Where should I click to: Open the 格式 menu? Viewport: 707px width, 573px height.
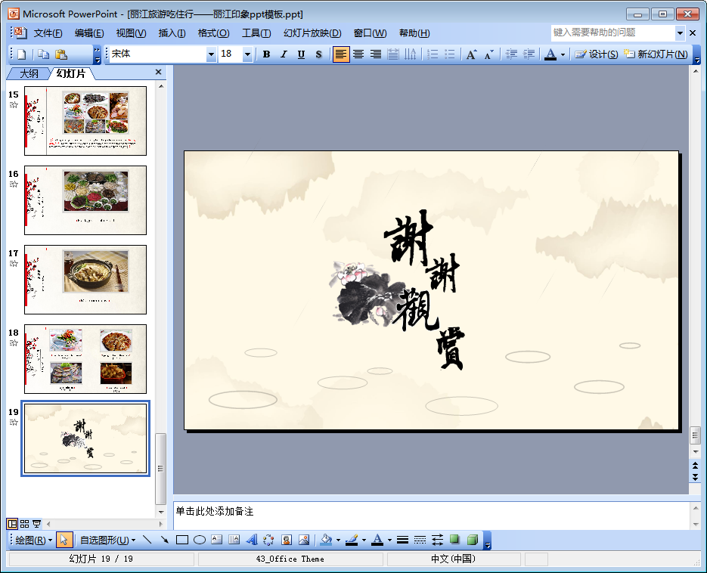click(213, 33)
